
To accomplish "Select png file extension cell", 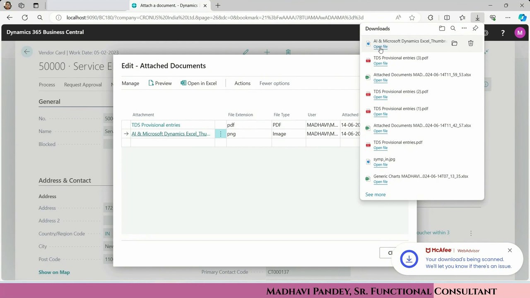I will [249, 134].
